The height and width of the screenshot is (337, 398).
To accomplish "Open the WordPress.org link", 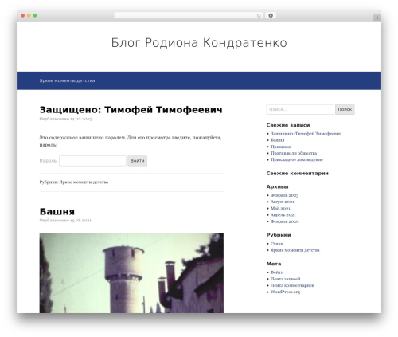I will click(x=285, y=292).
